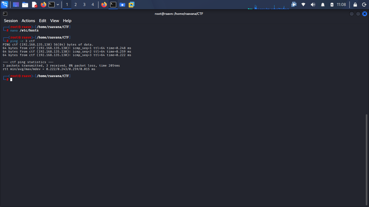Screen dimensions: 369x207
Task: Launch terminal emulator from panel launcher
Action: click(52, 5)
